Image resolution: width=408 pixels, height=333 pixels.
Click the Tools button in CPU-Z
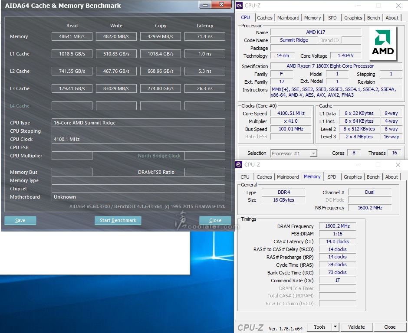point(319,327)
